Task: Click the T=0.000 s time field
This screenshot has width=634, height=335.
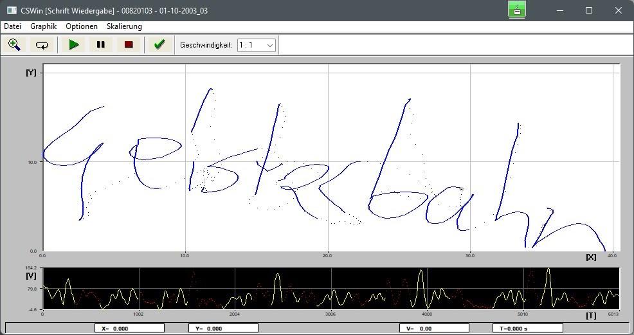Action: 528,328
